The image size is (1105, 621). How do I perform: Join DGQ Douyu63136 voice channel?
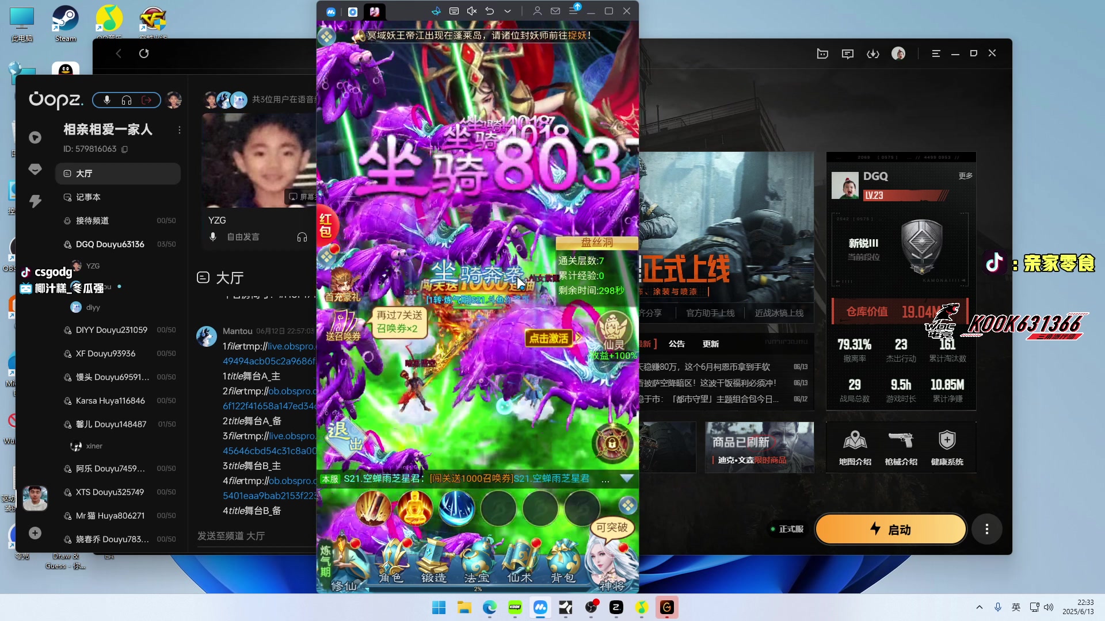tap(118, 244)
